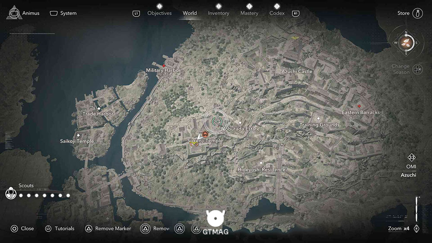Viewport: 432px width, 243px height.
Task: Click the triangle icon beside Remove Marker
Action: 89,228
